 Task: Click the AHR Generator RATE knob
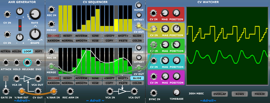(35, 14)
